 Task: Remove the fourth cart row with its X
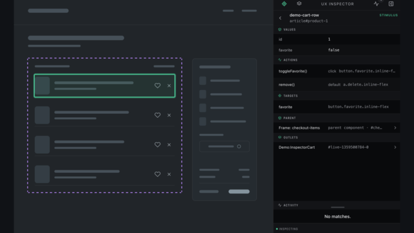click(x=169, y=174)
